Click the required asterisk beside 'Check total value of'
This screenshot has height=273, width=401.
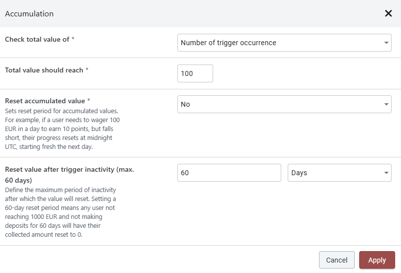click(x=73, y=39)
